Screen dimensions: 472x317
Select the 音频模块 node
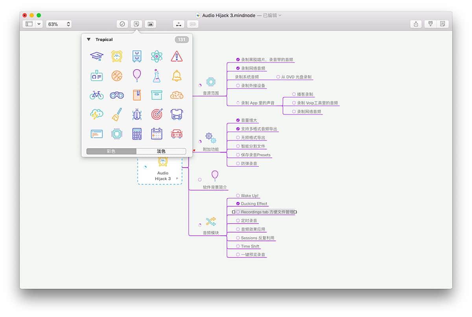click(x=211, y=233)
